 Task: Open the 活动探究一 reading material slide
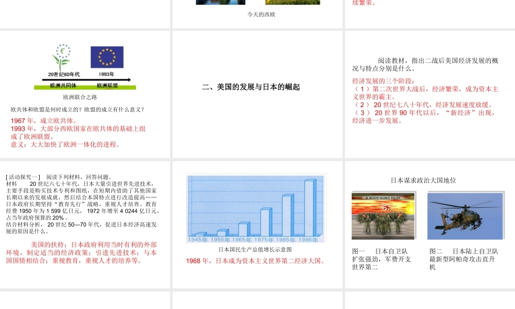[x=85, y=225]
